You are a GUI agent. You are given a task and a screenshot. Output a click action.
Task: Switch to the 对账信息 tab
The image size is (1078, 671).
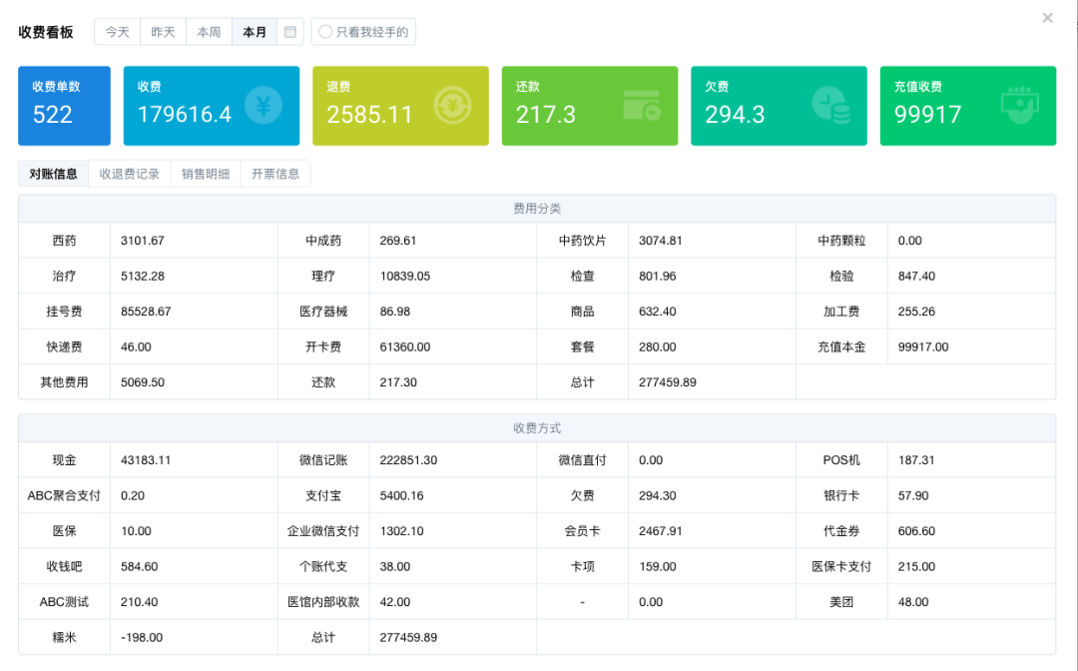53,174
